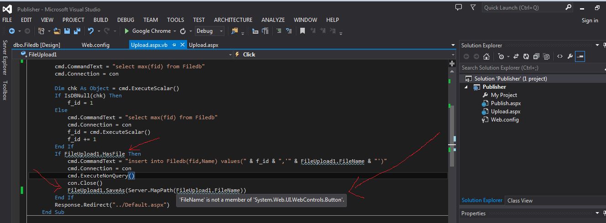The height and width of the screenshot is (223, 606).
Task: Select Publish.aspx in Solution Explorer
Action: [x=506, y=103]
